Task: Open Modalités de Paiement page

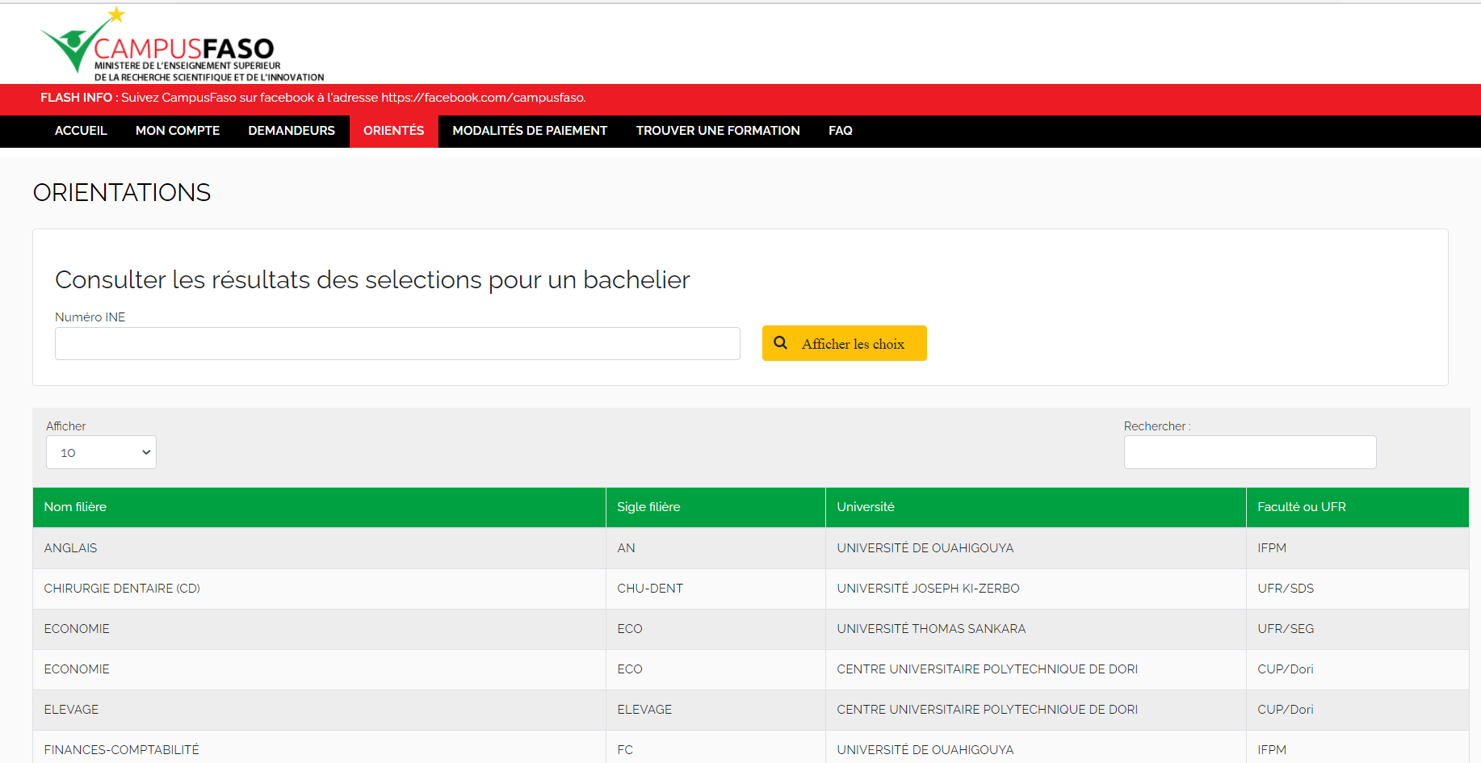Action: [530, 131]
